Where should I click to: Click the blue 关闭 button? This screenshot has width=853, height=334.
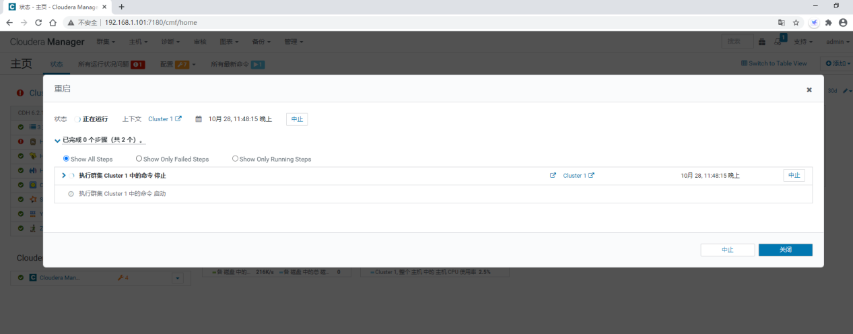pos(785,250)
